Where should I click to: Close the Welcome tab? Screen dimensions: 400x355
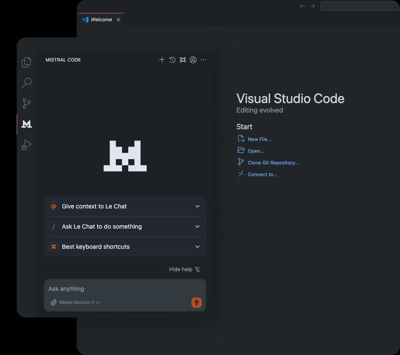coord(118,20)
